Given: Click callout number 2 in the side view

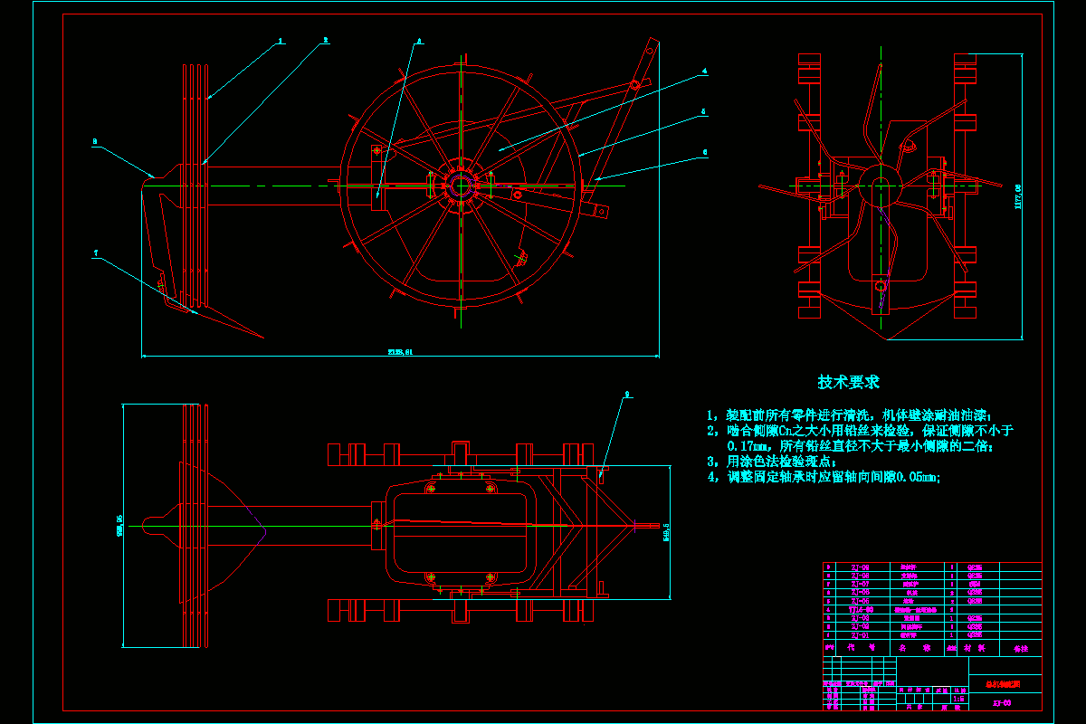Looking at the screenshot, I should point(326,40).
